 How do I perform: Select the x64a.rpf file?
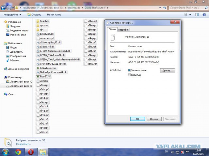(x=43, y=85)
